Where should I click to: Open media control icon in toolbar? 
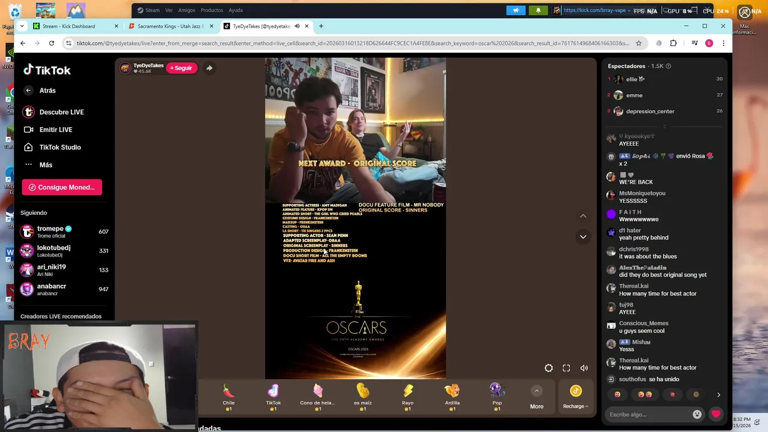click(694, 43)
